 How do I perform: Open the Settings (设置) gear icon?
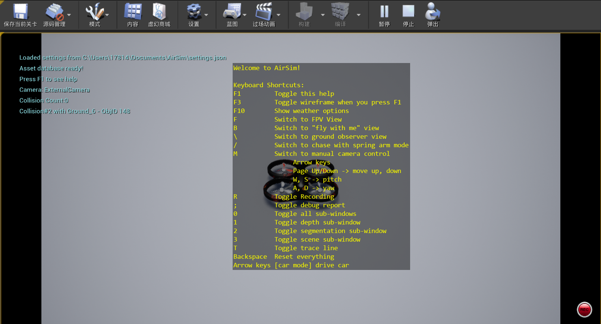coord(194,12)
